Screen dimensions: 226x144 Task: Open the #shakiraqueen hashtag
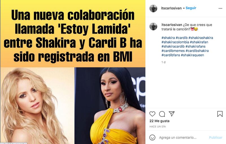pyautogui.click(x=192, y=55)
